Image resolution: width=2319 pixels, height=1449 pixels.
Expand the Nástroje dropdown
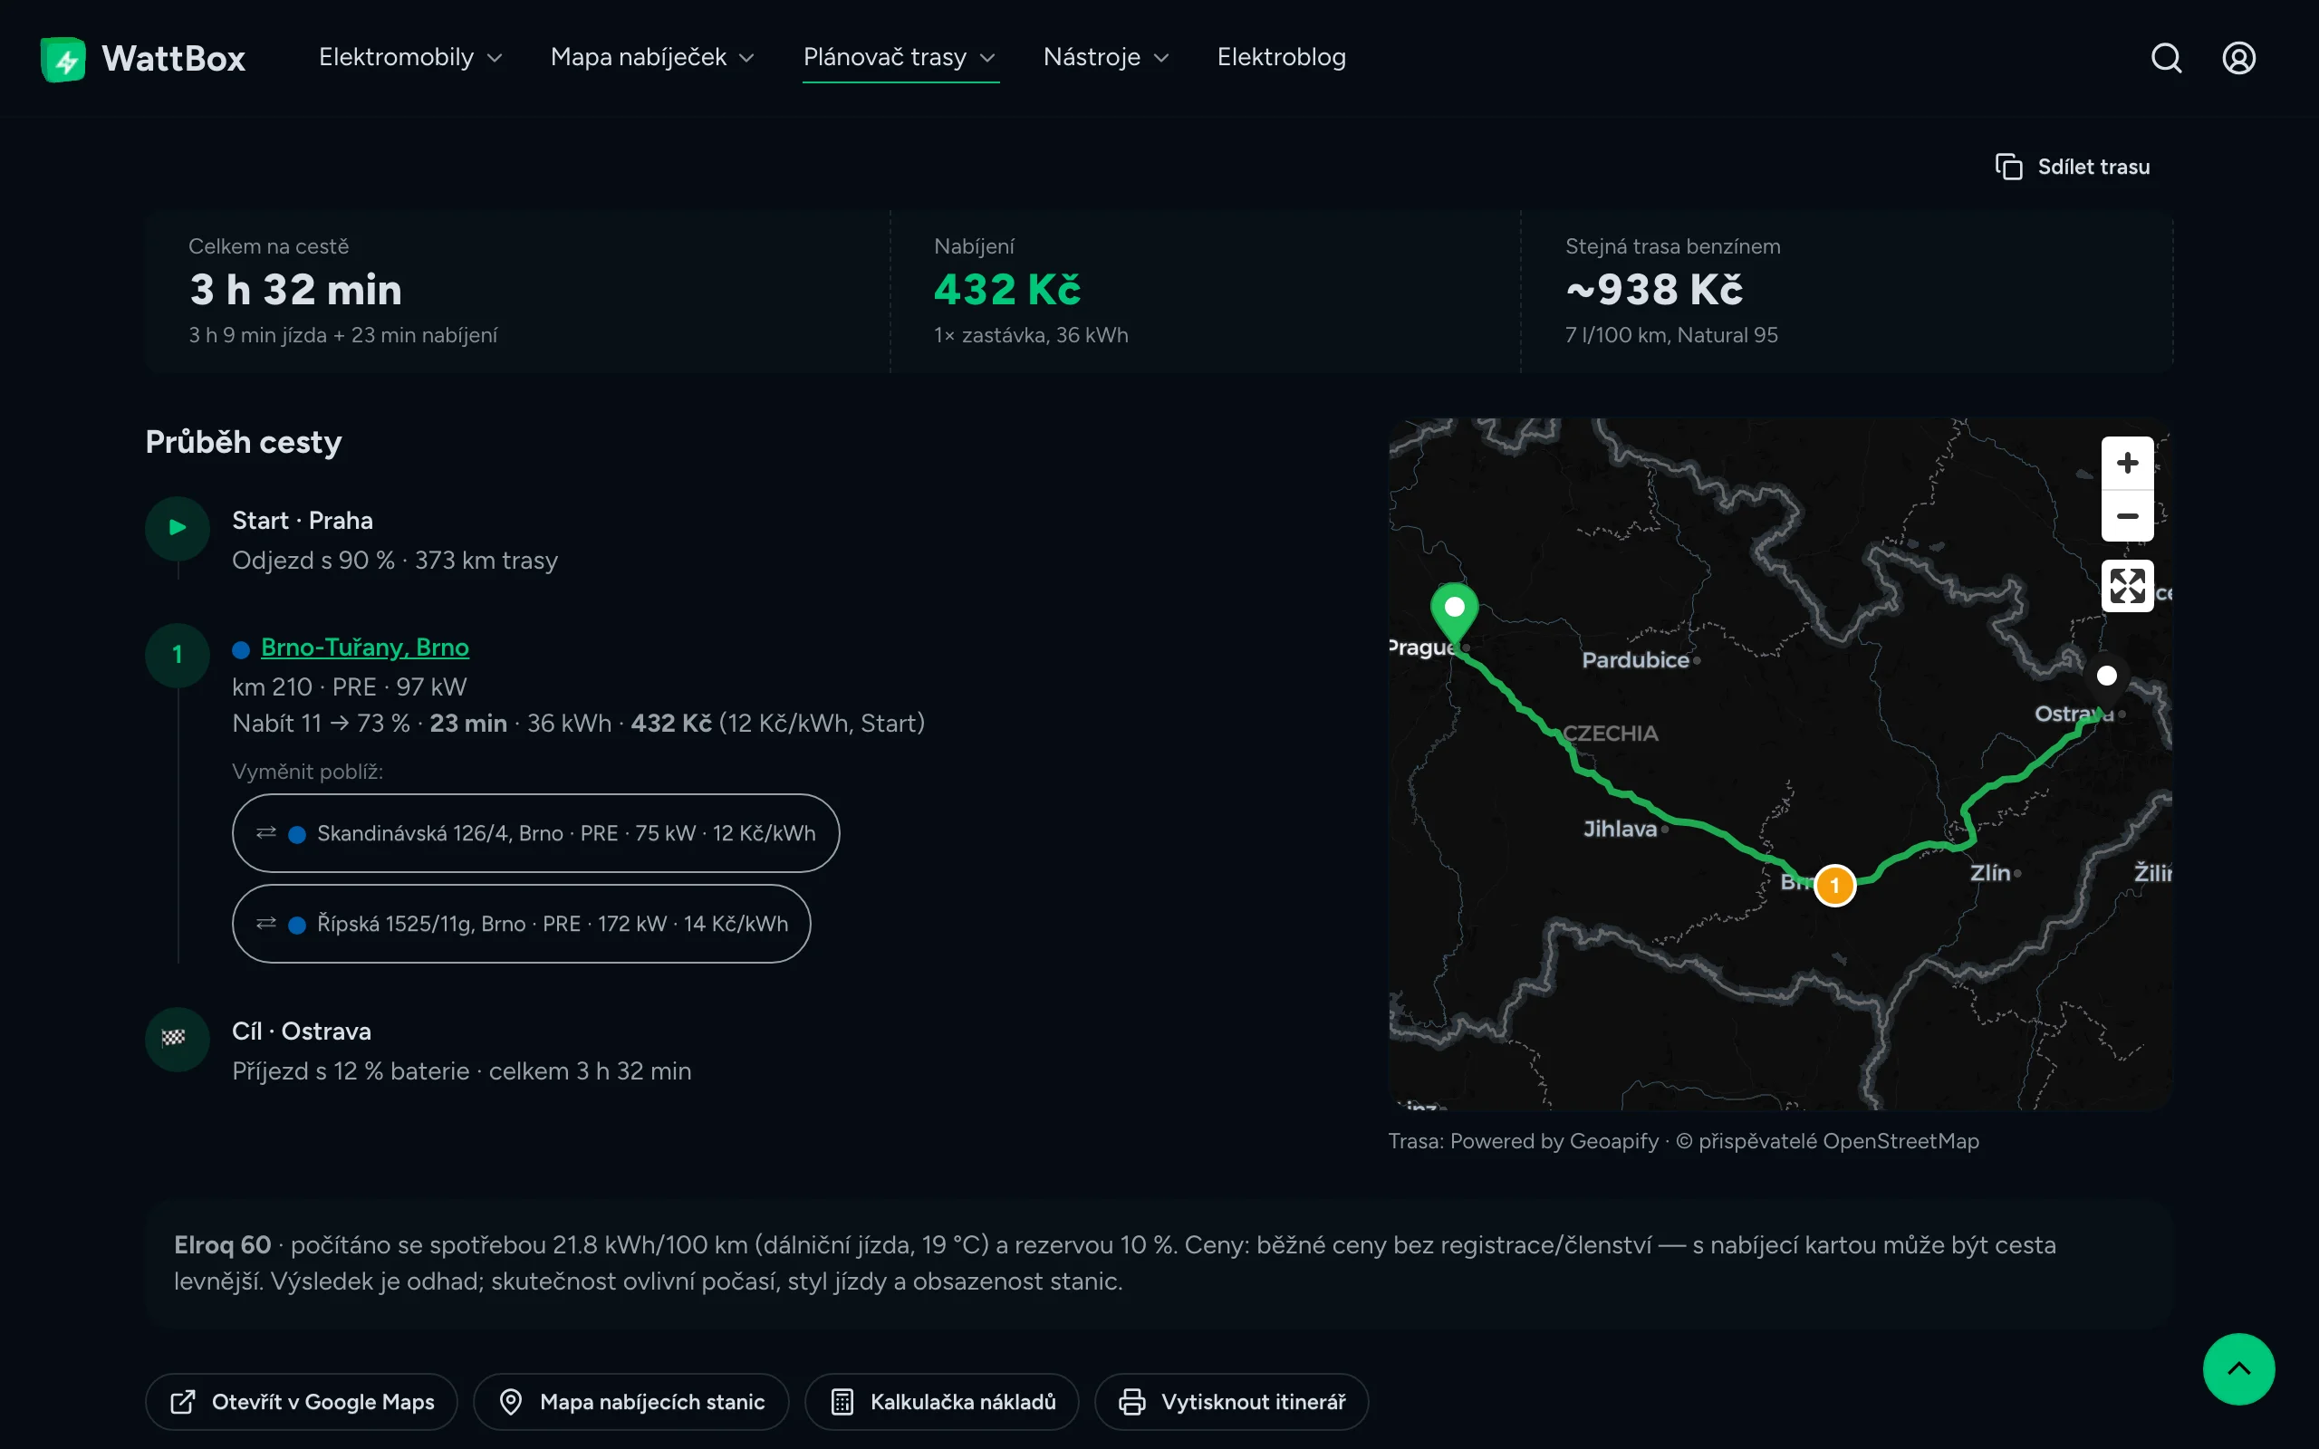pos(1106,57)
